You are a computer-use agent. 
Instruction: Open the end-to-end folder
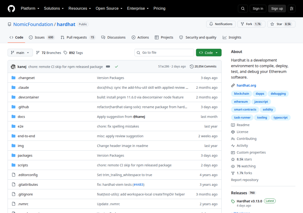tap(26, 136)
